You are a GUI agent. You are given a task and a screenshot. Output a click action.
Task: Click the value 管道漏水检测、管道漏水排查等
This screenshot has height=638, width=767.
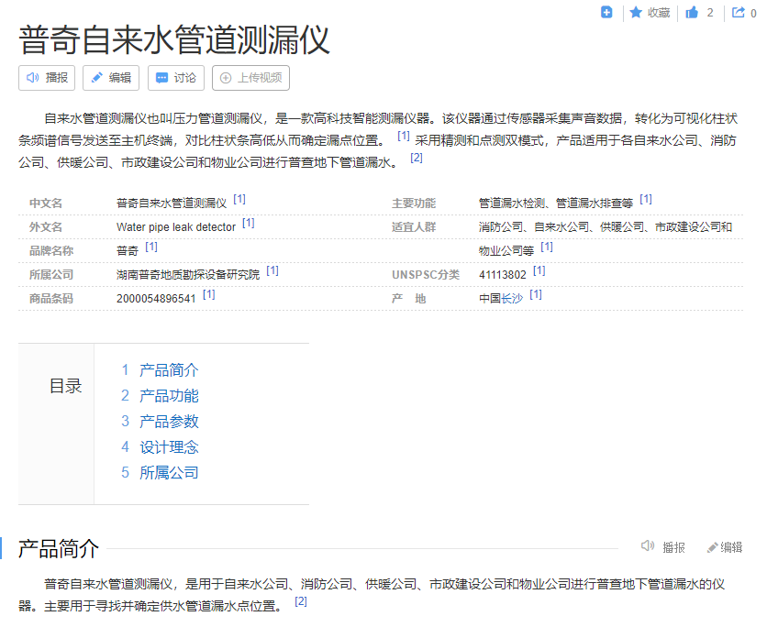tap(556, 203)
